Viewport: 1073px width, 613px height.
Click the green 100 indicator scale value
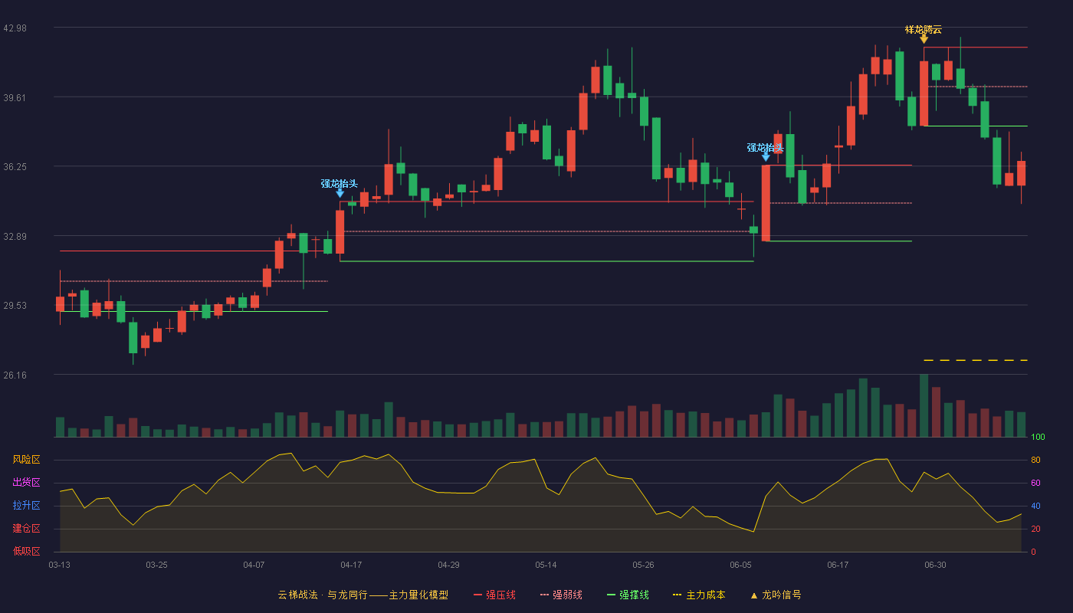1038,438
